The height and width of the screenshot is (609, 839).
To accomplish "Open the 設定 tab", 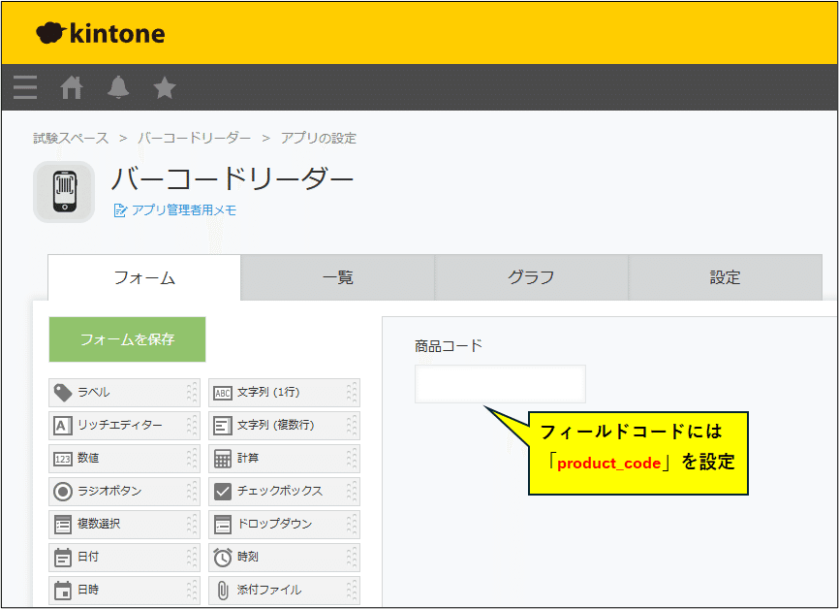I will (x=725, y=277).
